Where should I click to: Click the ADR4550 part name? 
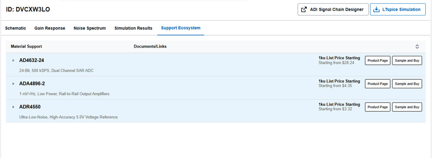30,107
